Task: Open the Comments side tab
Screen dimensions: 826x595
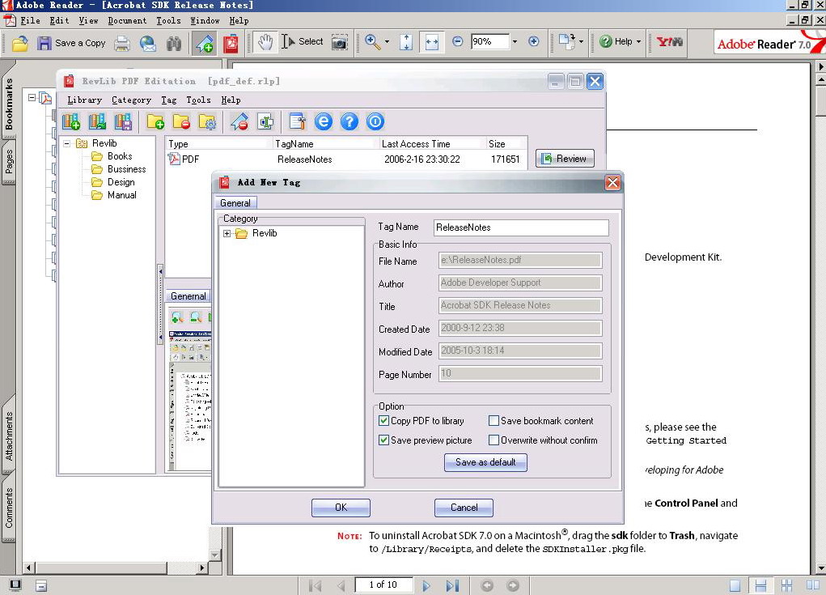Action: pos(8,508)
